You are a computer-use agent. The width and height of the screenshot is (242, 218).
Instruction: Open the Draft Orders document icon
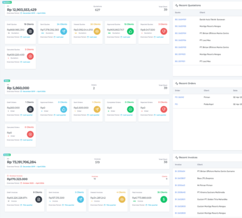(x=30, y=109)
